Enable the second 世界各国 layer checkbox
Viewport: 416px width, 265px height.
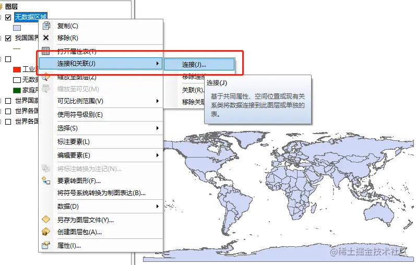point(8,122)
